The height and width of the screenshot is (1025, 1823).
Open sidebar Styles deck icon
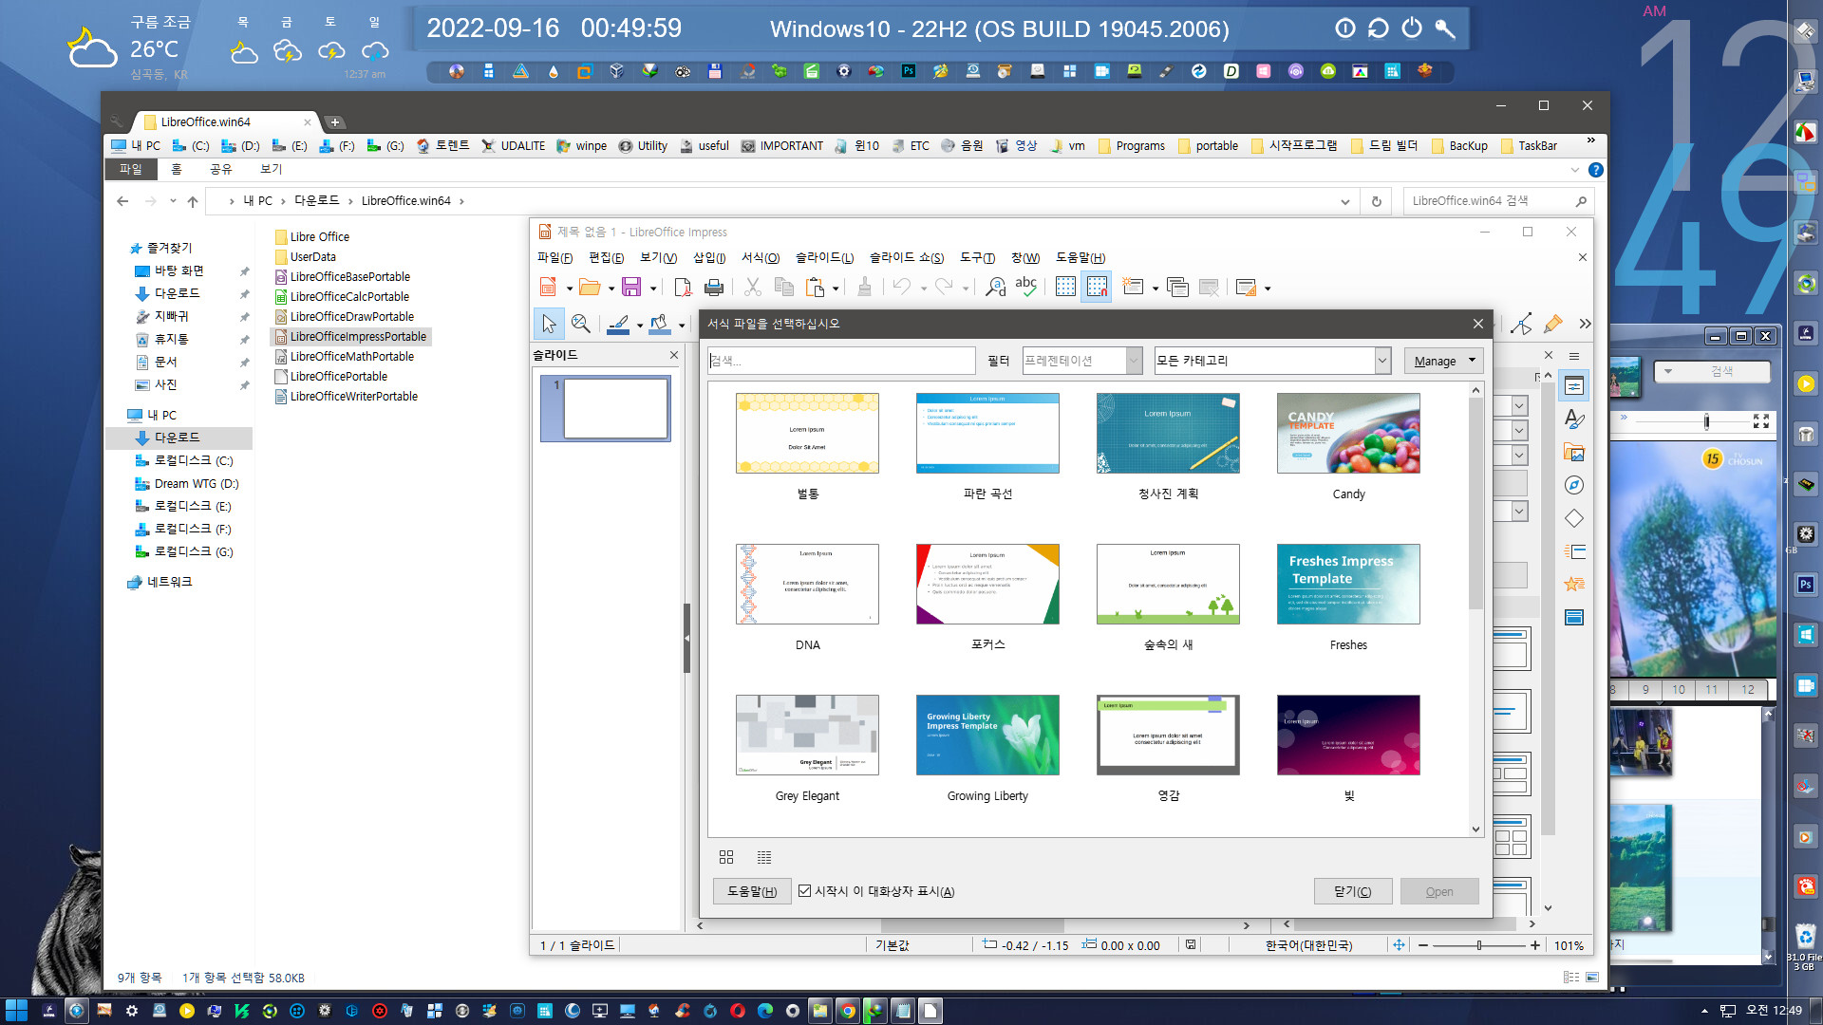[x=1574, y=419]
